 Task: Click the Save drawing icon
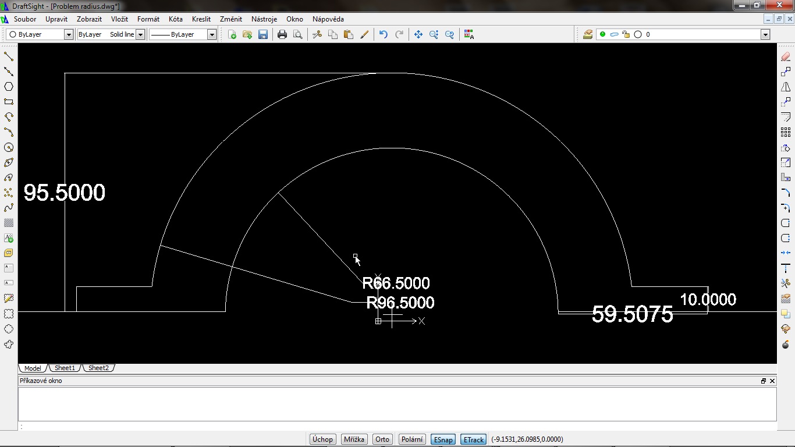(x=263, y=35)
